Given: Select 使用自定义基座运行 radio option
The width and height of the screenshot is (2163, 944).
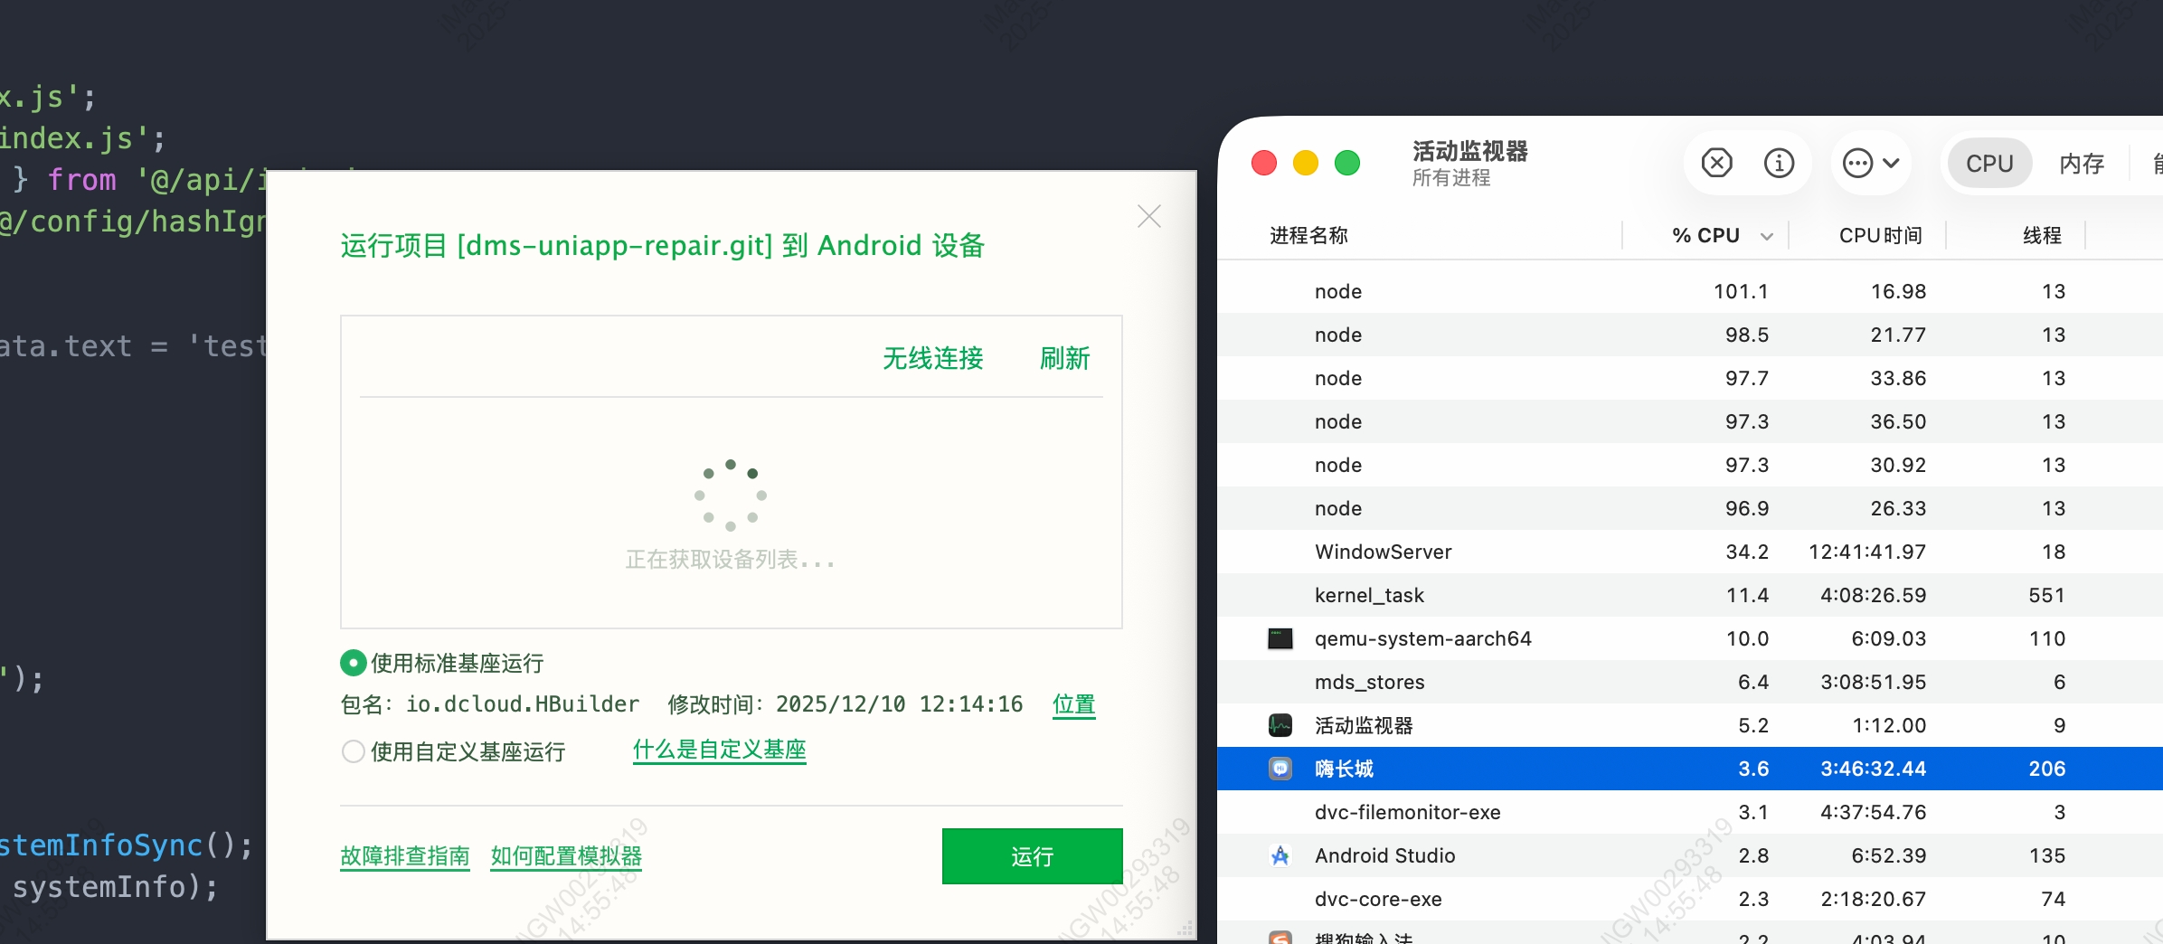Looking at the screenshot, I should pyautogui.click(x=353, y=751).
